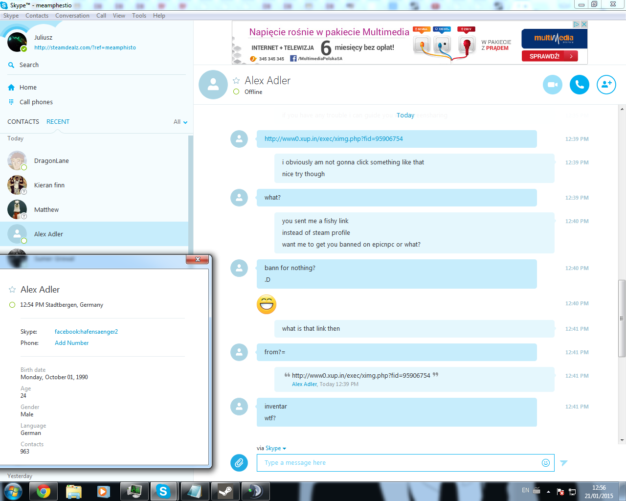Click the Search field in the sidebar

tap(97, 65)
